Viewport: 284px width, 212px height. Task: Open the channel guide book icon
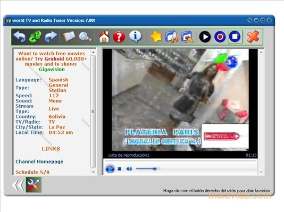[x=69, y=37]
